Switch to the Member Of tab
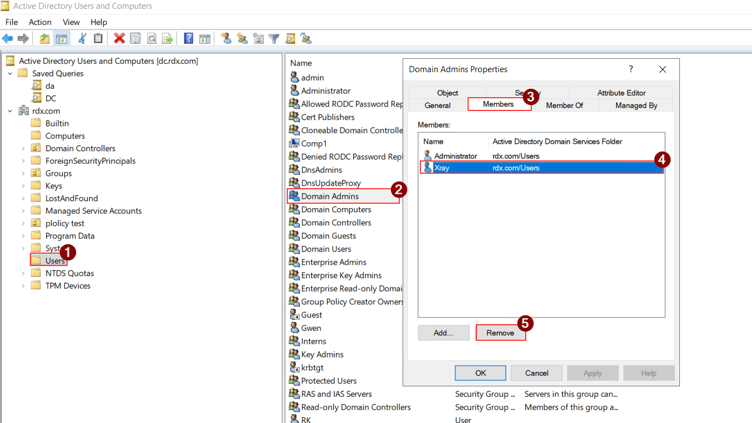 pos(564,105)
